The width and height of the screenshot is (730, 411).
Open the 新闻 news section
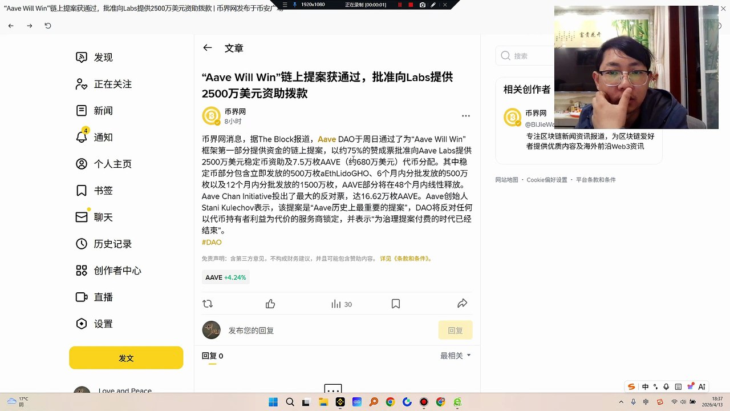tap(95, 111)
